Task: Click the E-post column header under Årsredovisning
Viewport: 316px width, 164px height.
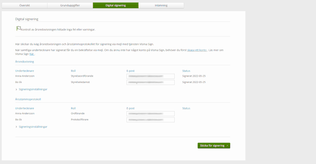Action: click(x=130, y=71)
